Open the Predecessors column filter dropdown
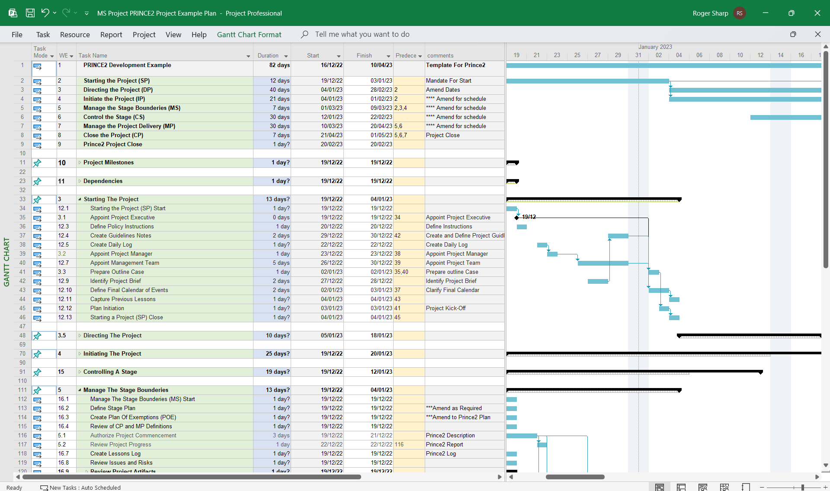This screenshot has height=491, width=830. tap(420, 56)
